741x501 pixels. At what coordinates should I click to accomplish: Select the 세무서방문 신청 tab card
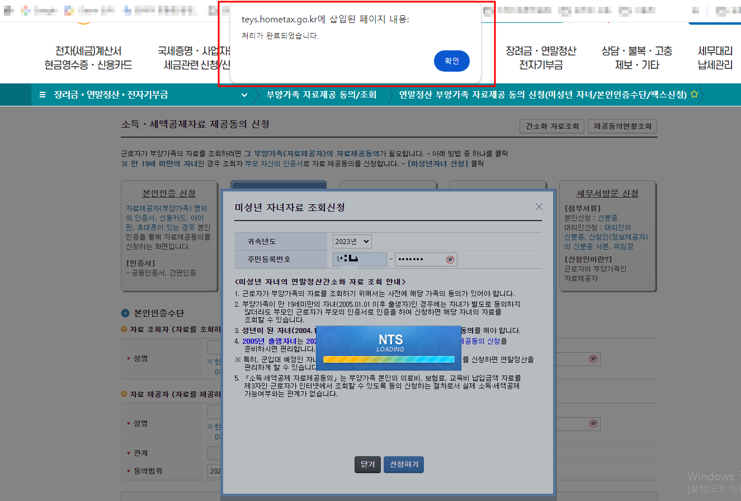point(608,236)
